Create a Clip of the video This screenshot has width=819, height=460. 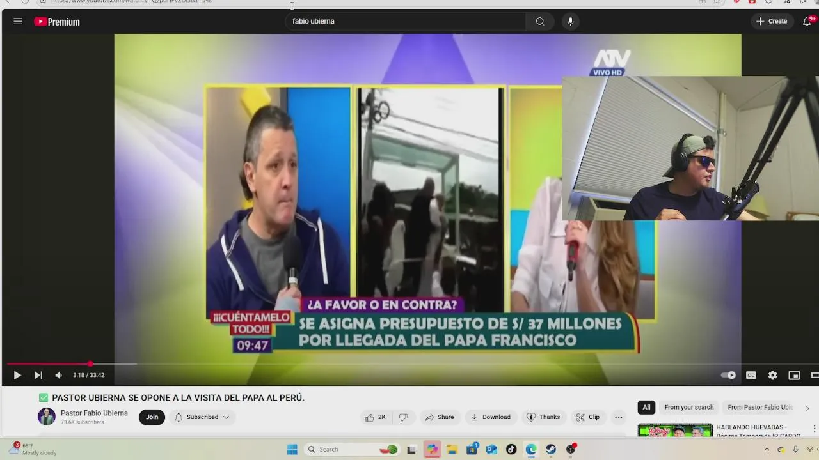pyautogui.click(x=588, y=417)
